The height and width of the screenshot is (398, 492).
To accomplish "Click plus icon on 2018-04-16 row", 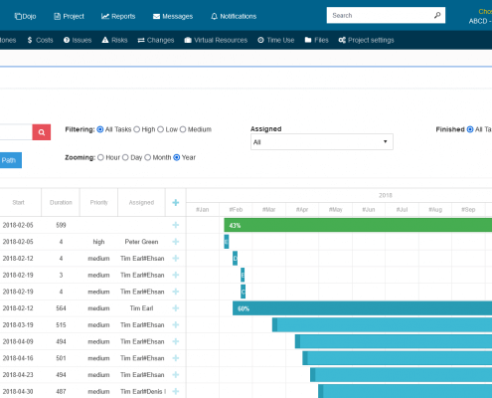I will coord(176,358).
